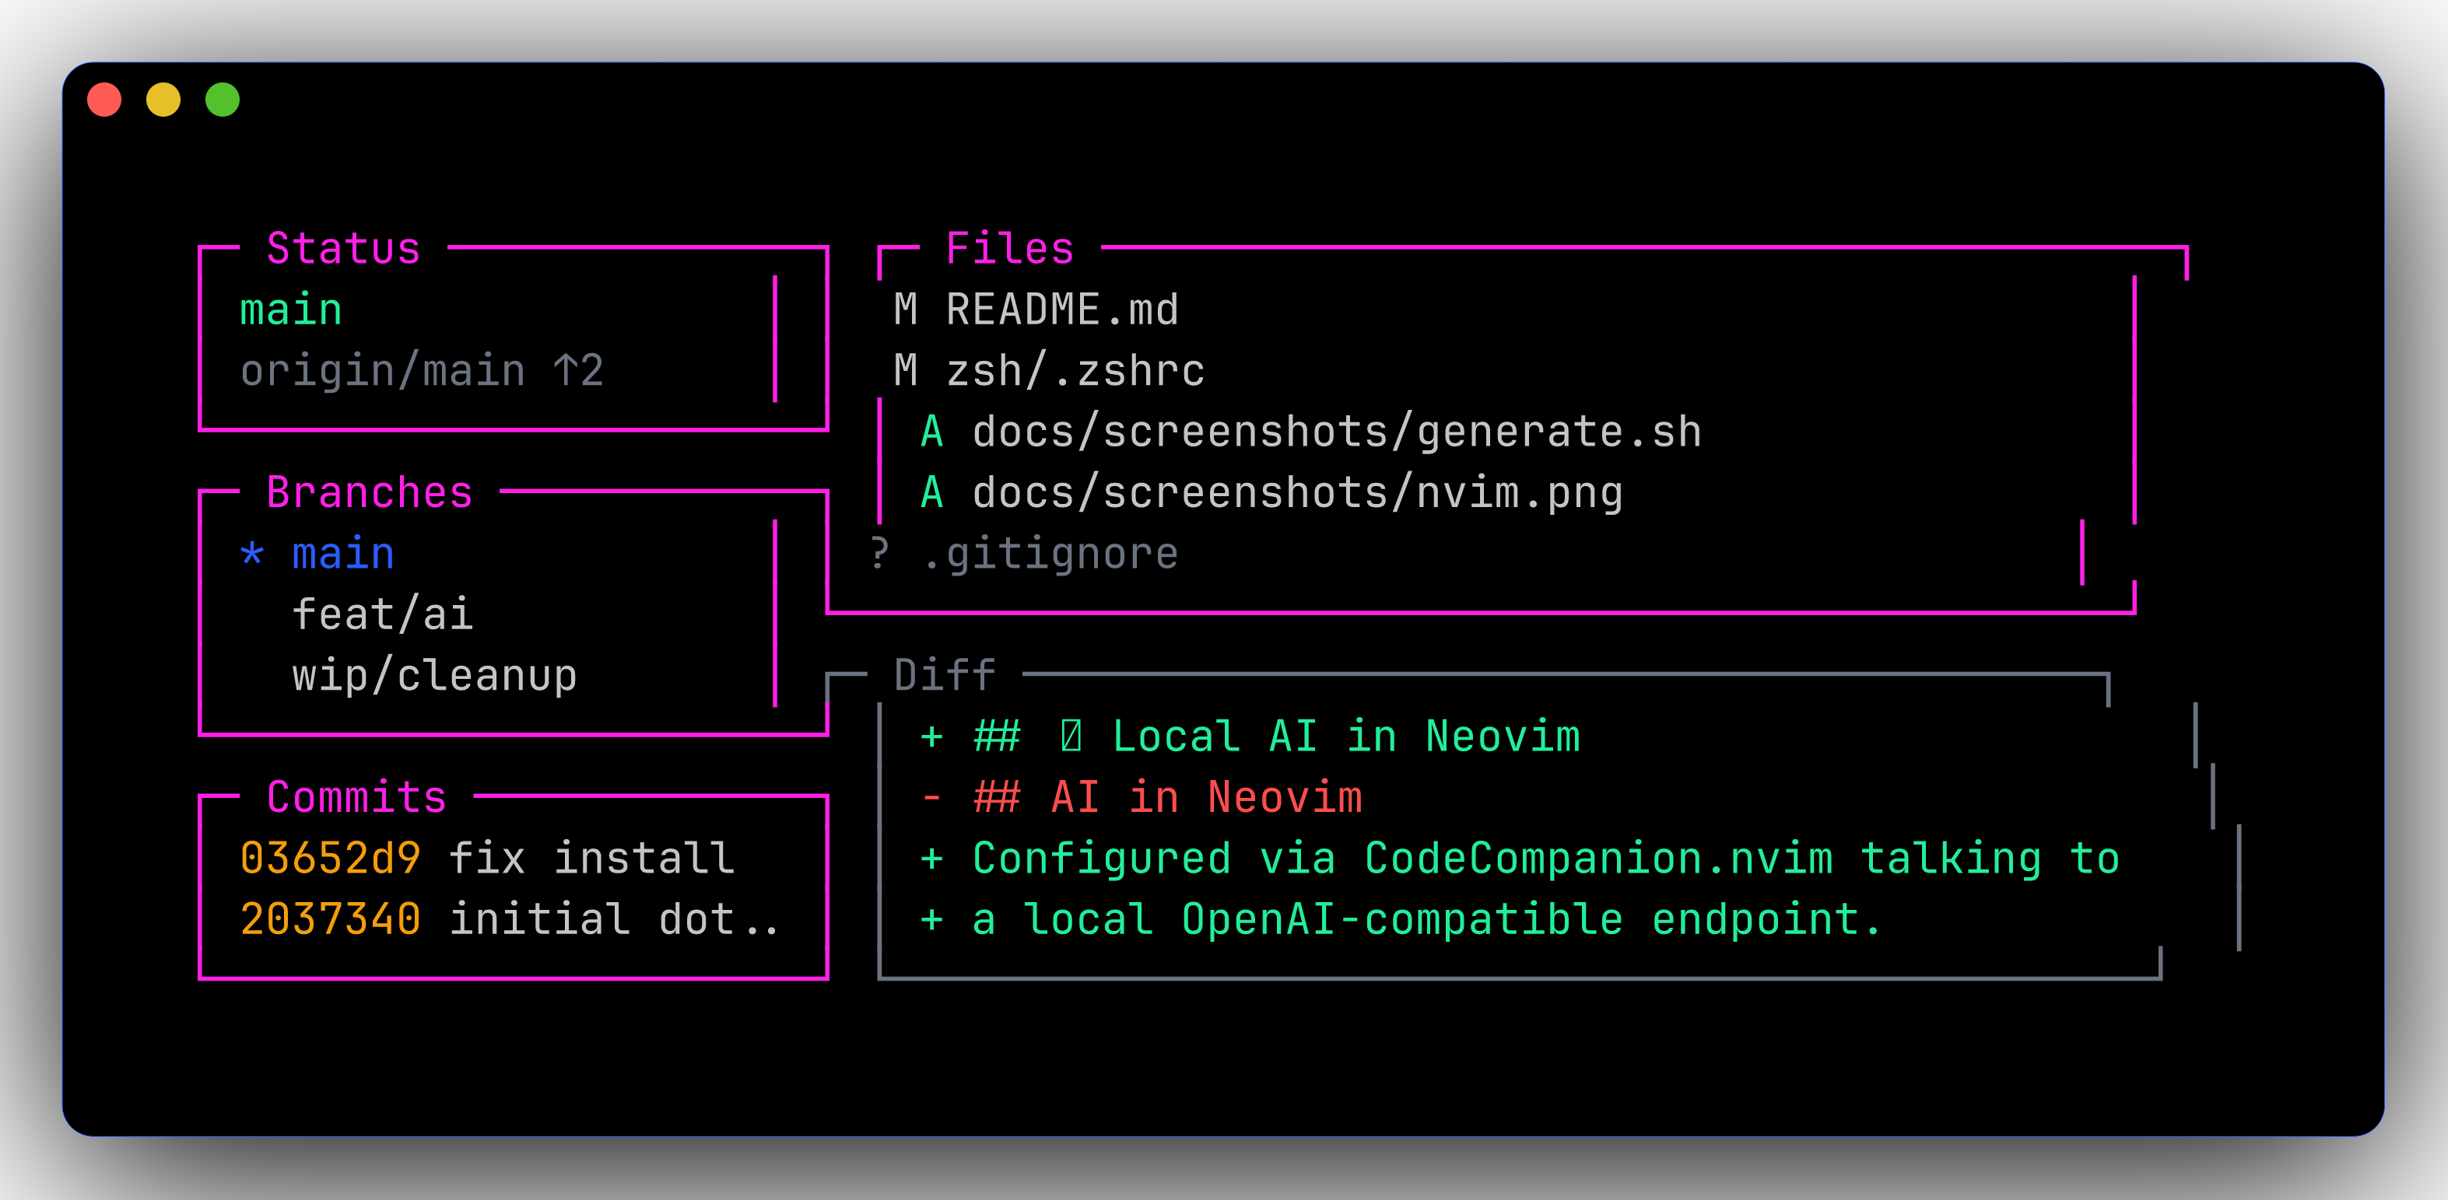Select docs/screenshots/generate.sh file row
The width and height of the screenshot is (2448, 1200).
coord(1310,432)
